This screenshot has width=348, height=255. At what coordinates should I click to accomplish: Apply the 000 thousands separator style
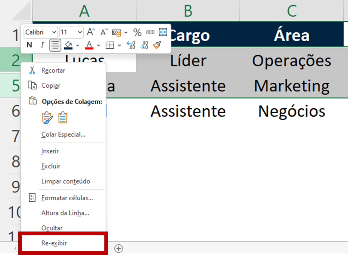[x=150, y=32]
